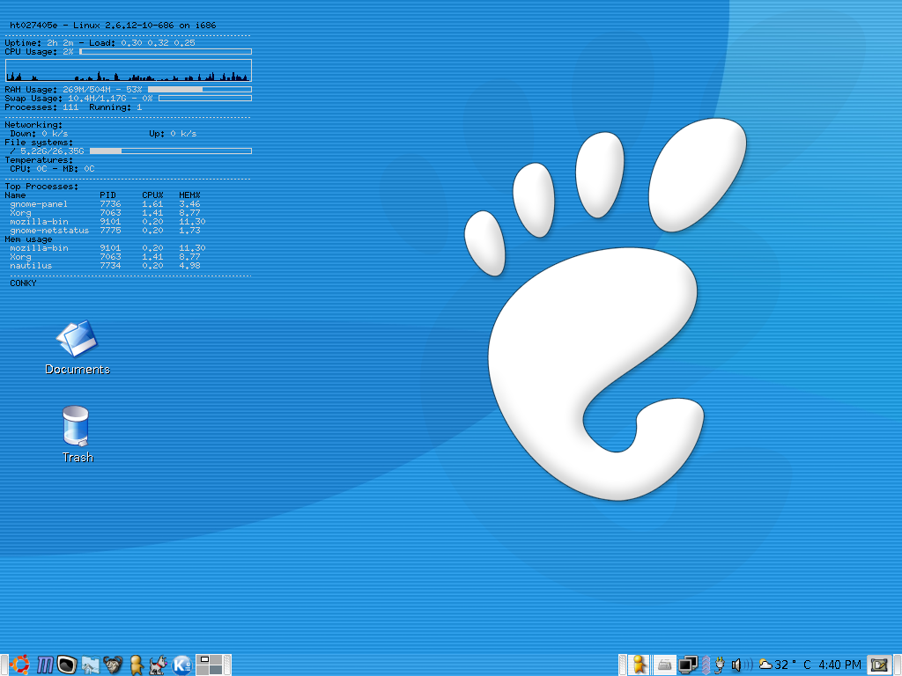Switch to the top-right workspace
The width and height of the screenshot is (902, 676).
[x=217, y=659]
